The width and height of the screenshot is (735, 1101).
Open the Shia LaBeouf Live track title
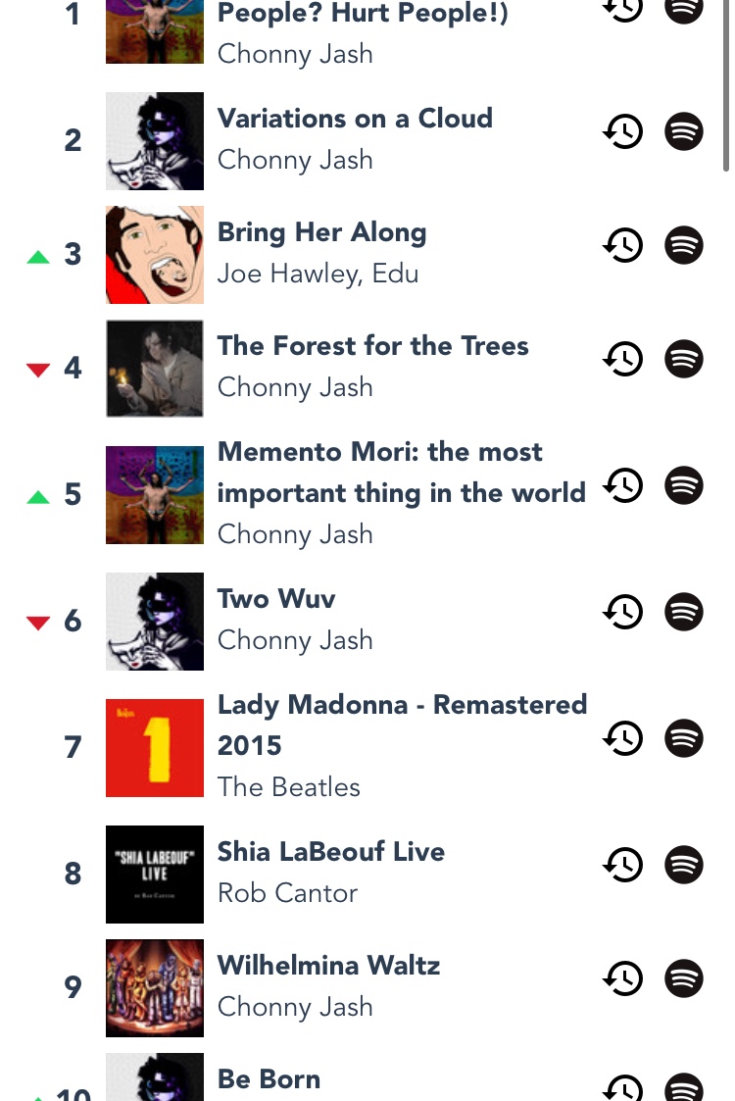pyautogui.click(x=330, y=851)
